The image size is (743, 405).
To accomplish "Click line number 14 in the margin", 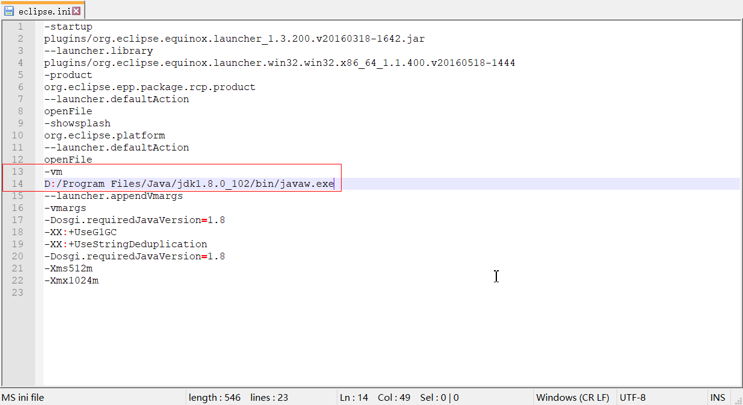I will 18,184.
